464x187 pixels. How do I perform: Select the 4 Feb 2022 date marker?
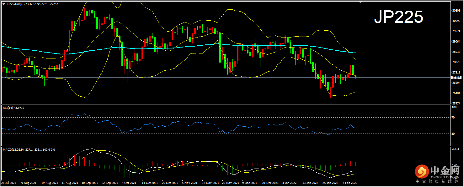(x=349, y=183)
